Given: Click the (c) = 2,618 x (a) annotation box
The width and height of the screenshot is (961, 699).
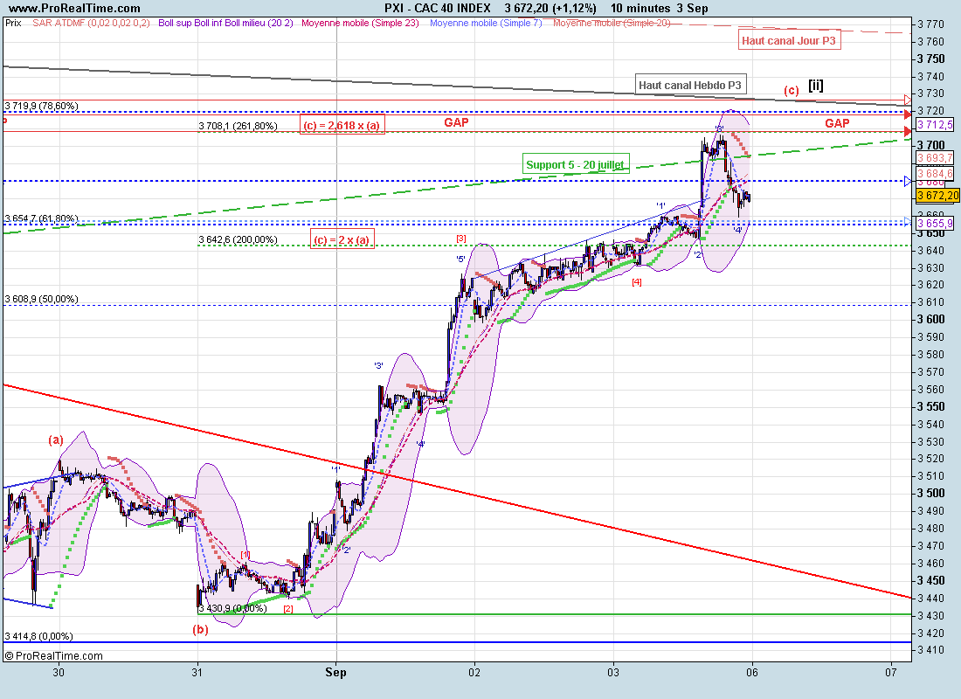Looking at the screenshot, I should click(x=342, y=126).
